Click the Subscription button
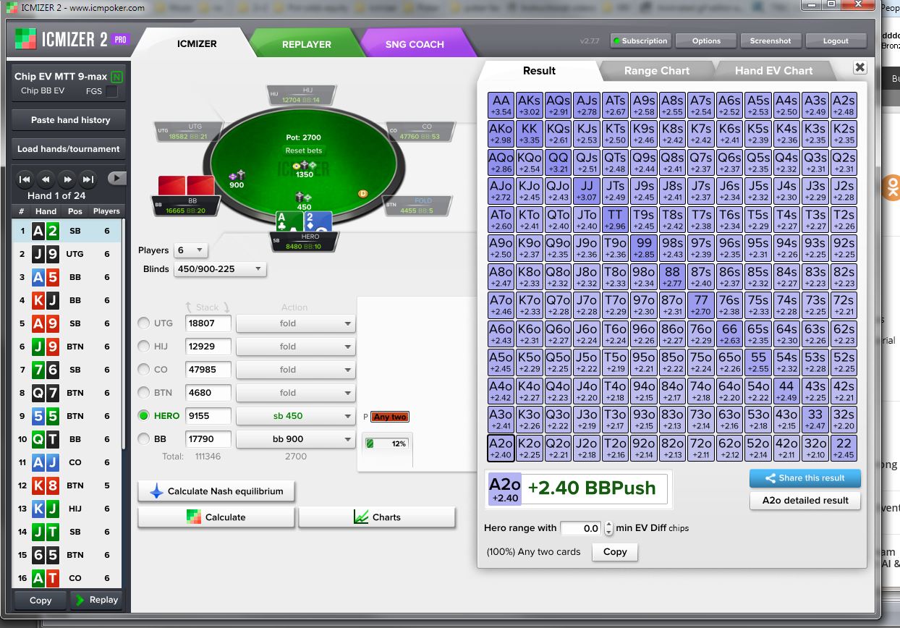Screen dimensions: 900x628 (x=640, y=41)
